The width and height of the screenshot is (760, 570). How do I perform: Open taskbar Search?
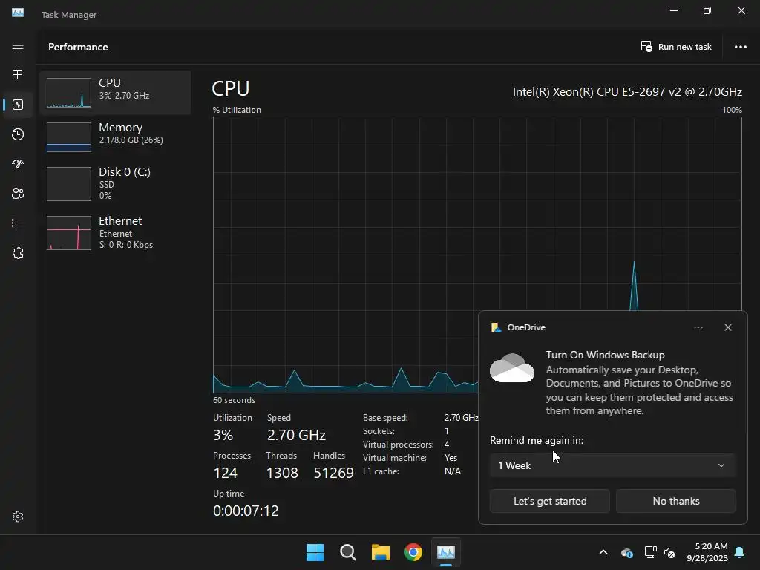click(348, 552)
